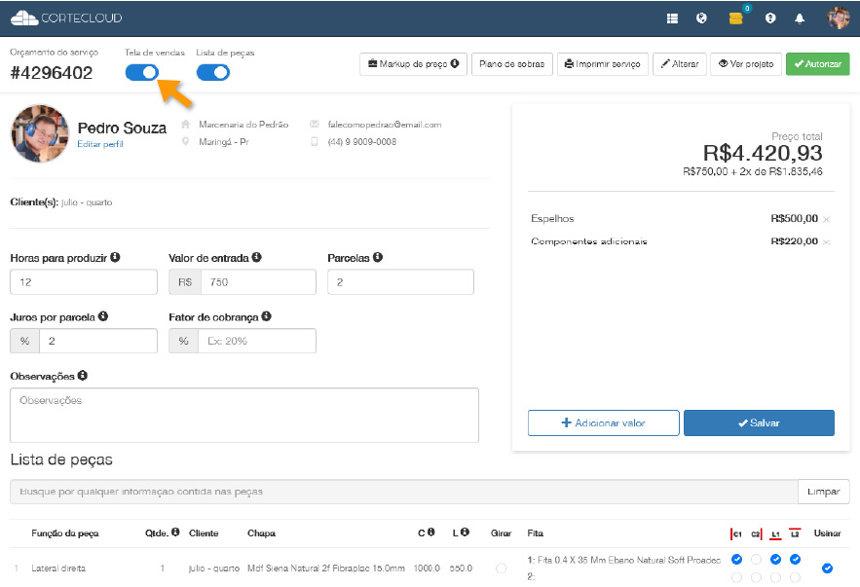Click the L1 edge band header icon
The height and width of the screenshot is (587, 860).
click(x=775, y=533)
